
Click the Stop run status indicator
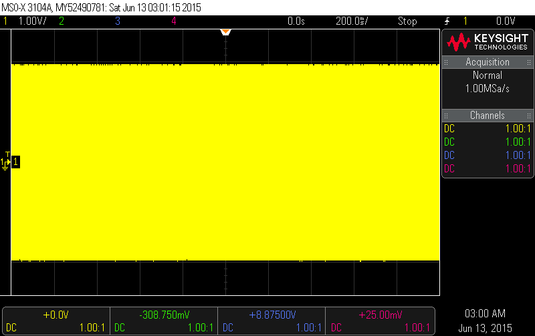pyautogui.click(x=407, y=21)
